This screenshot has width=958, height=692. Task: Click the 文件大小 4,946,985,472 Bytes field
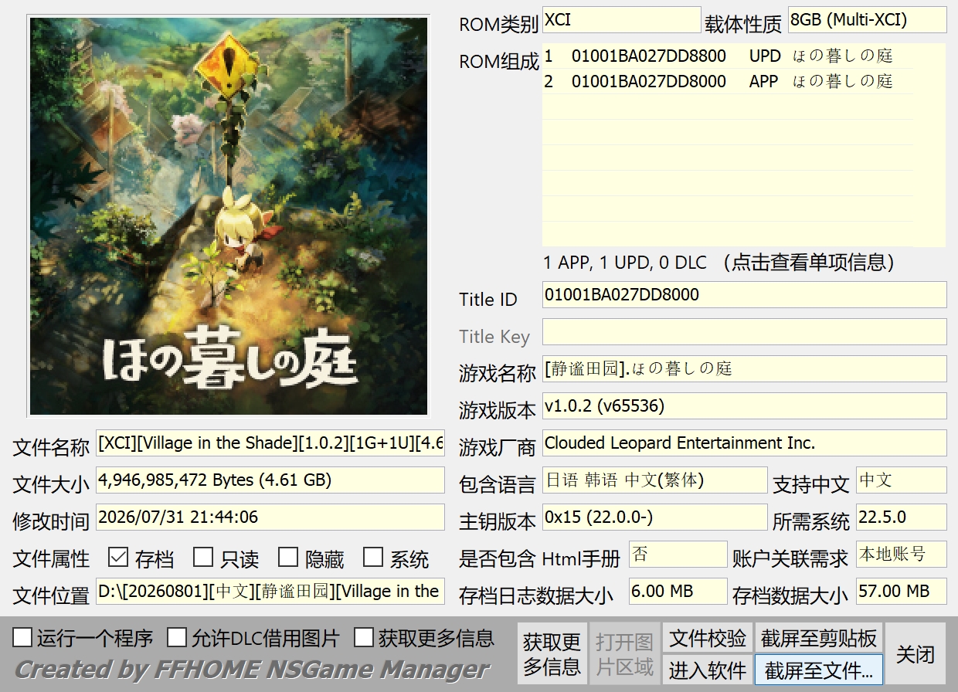[x=270, y=480]
